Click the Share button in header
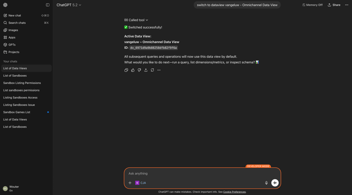Viewport: 352px width, 195px height. click(334, 5)
